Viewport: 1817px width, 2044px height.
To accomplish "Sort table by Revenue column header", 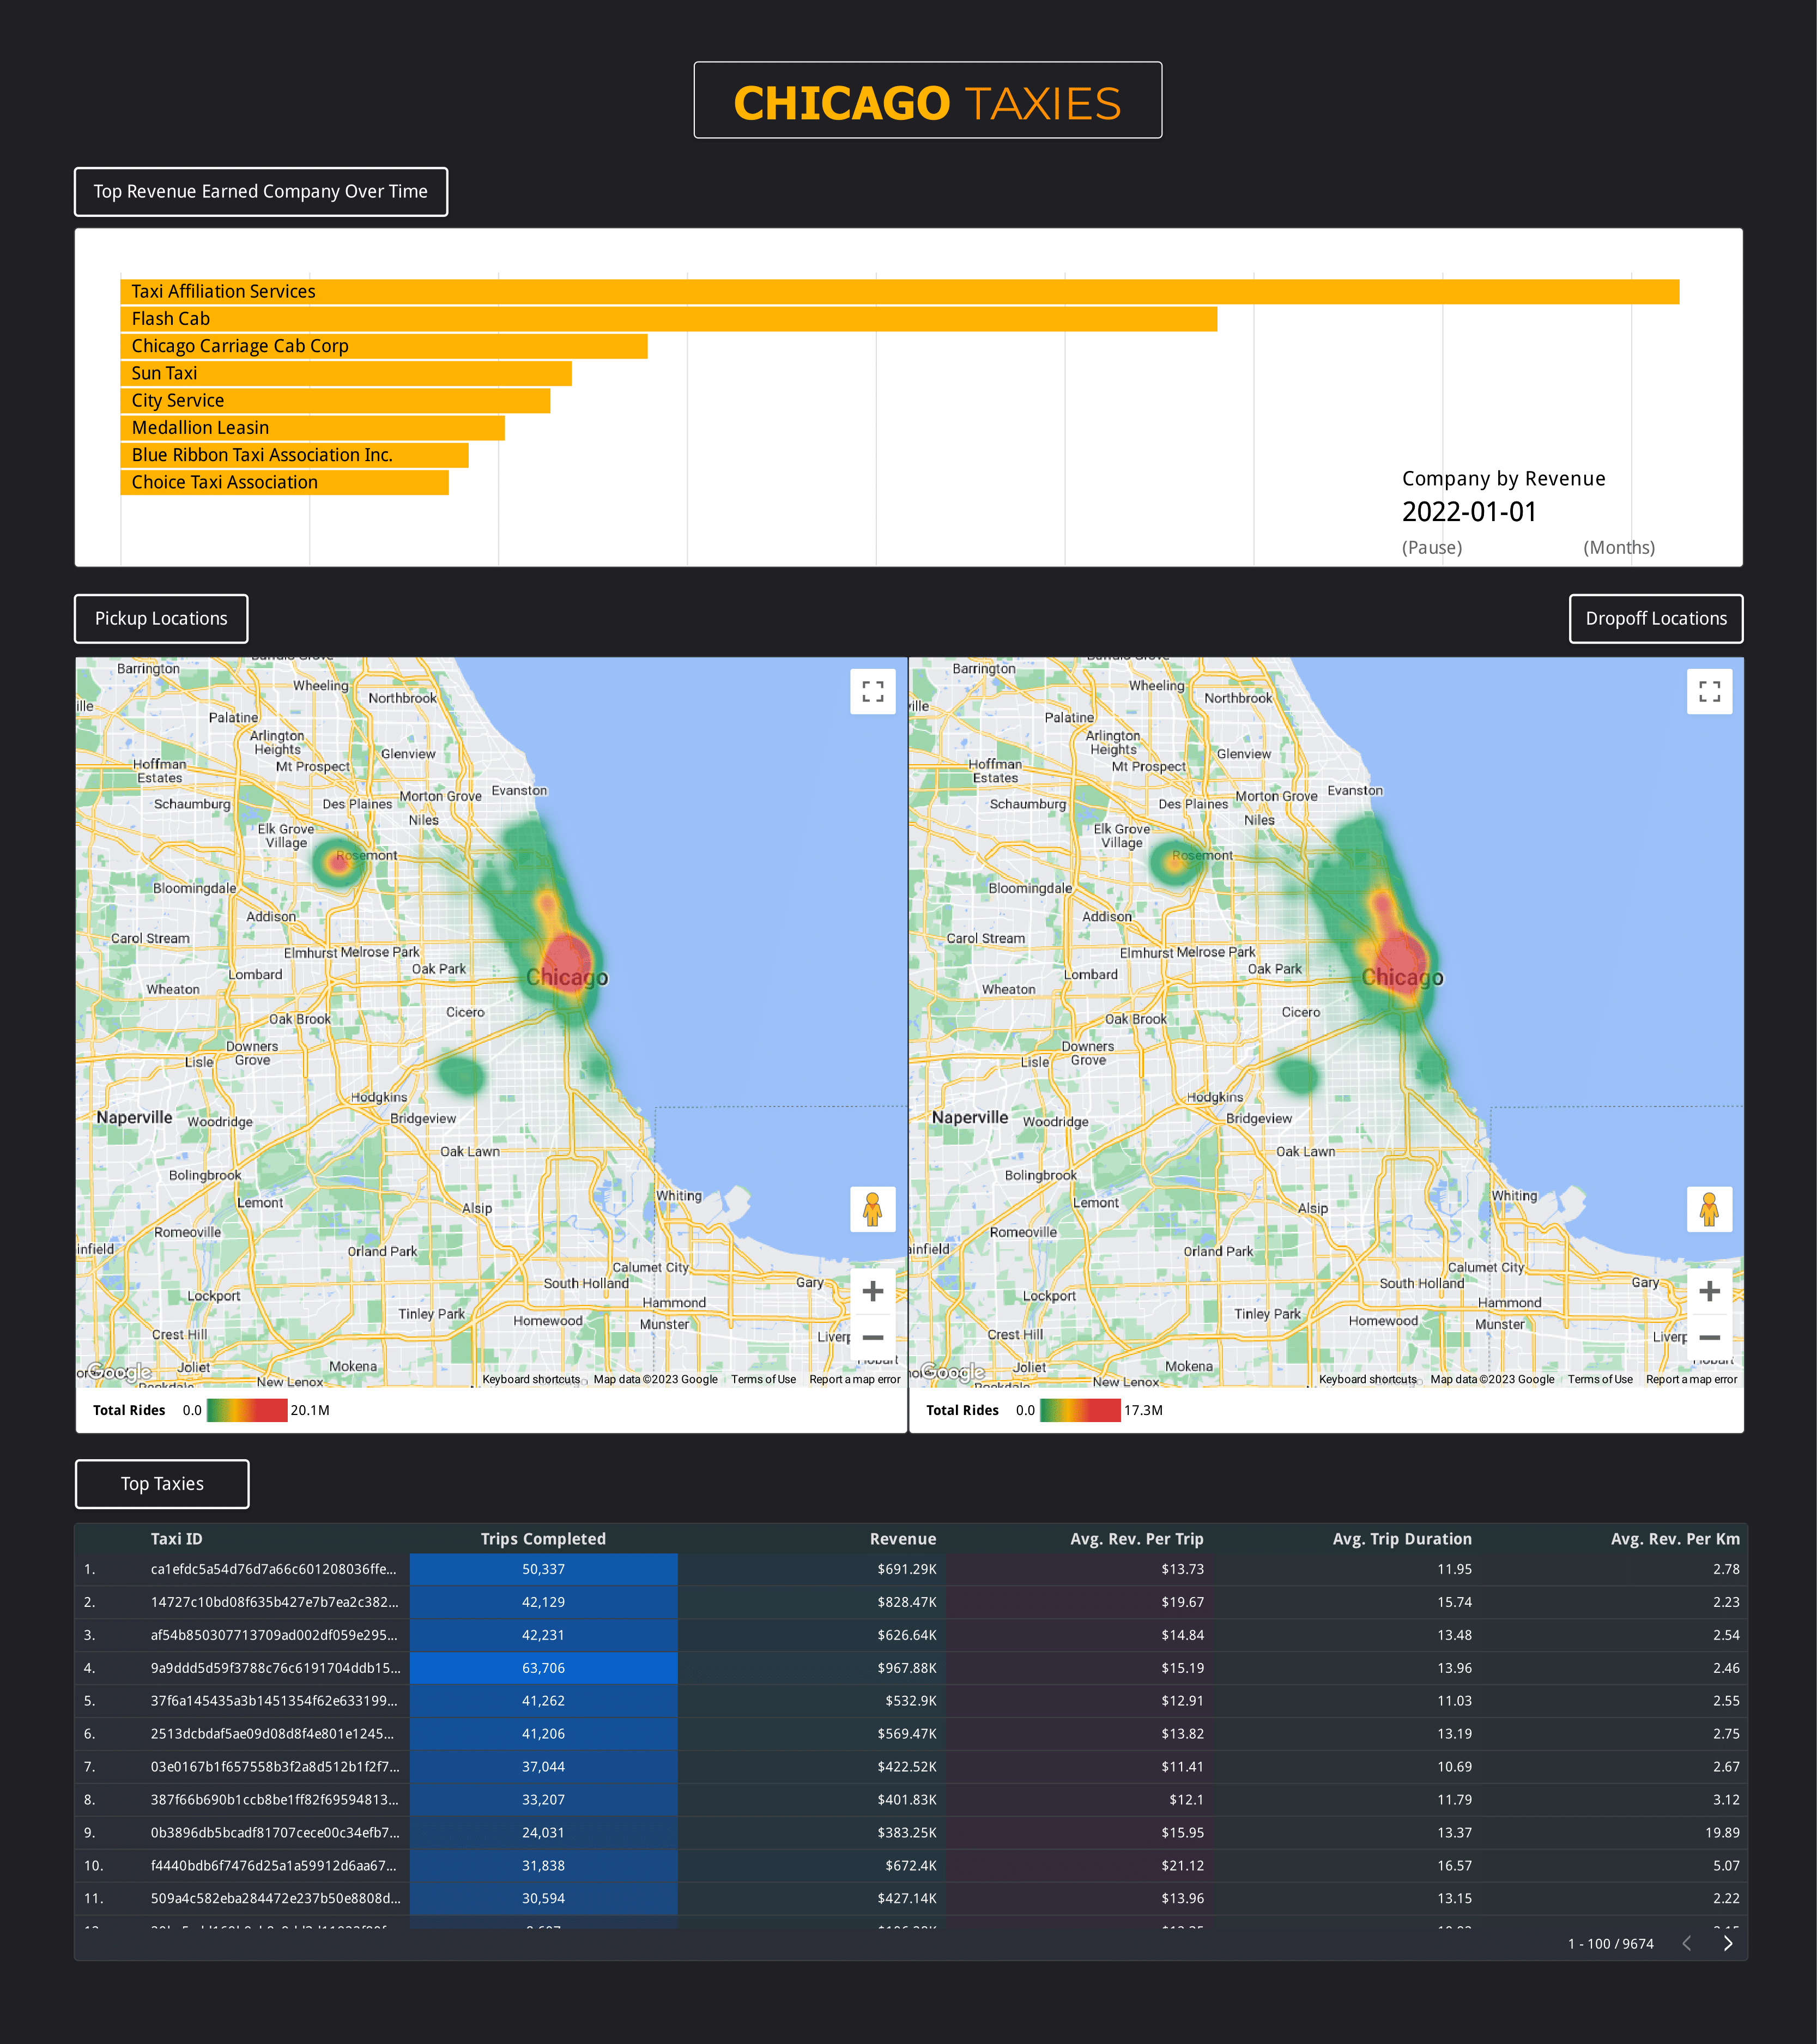I will [x=902, y=1539].
